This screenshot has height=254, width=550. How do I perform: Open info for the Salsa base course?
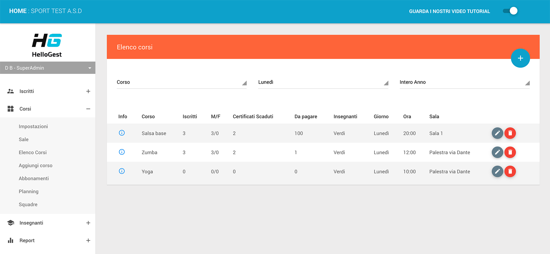click(x=122, y=133)
